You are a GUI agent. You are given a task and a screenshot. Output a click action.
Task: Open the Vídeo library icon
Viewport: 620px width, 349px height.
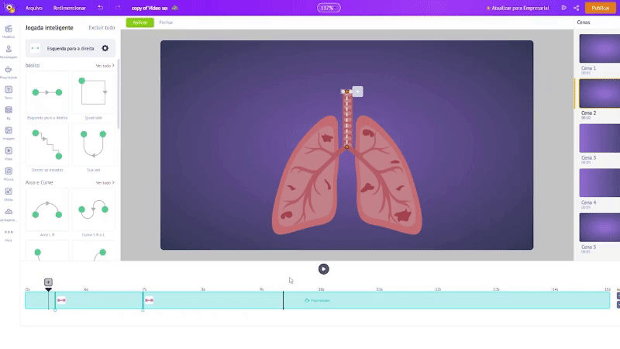9,151
